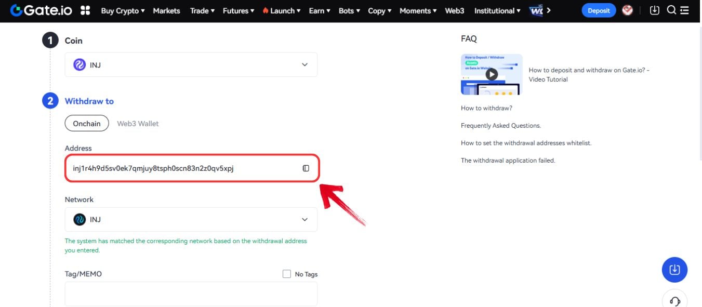Go to Web3 in the top navigation
Screen dimensions: 702x307
click(455, 10)
